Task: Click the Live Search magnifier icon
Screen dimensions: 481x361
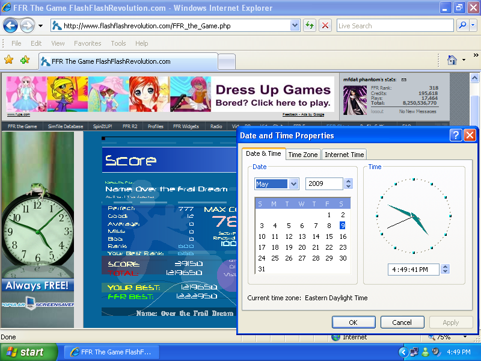Action: tap(462, 25)
